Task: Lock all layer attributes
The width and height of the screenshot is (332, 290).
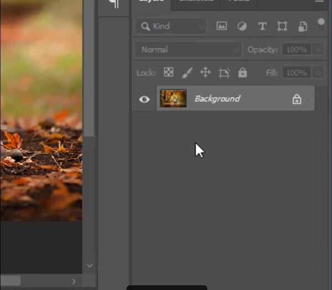Action: pyautogui.click(x=242, y=72)
